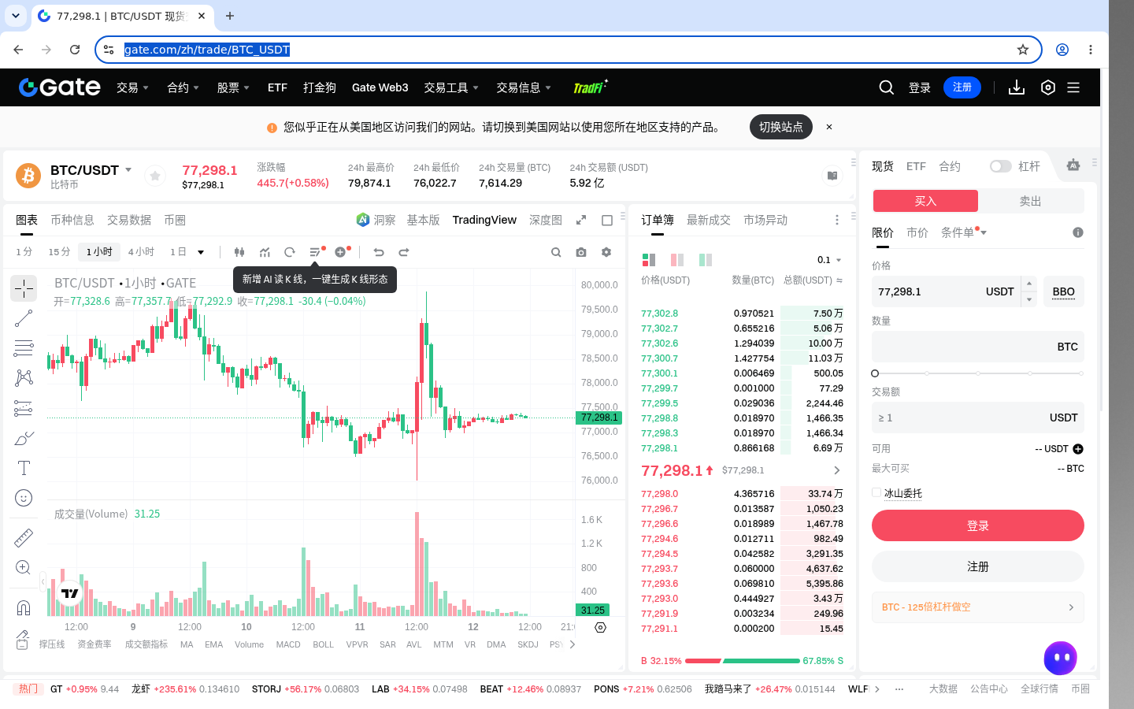Click the 交易额 USDT input field

click(978, 418)
